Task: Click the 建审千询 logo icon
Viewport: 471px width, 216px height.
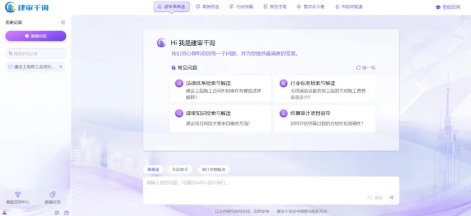Action: (10, 7)
